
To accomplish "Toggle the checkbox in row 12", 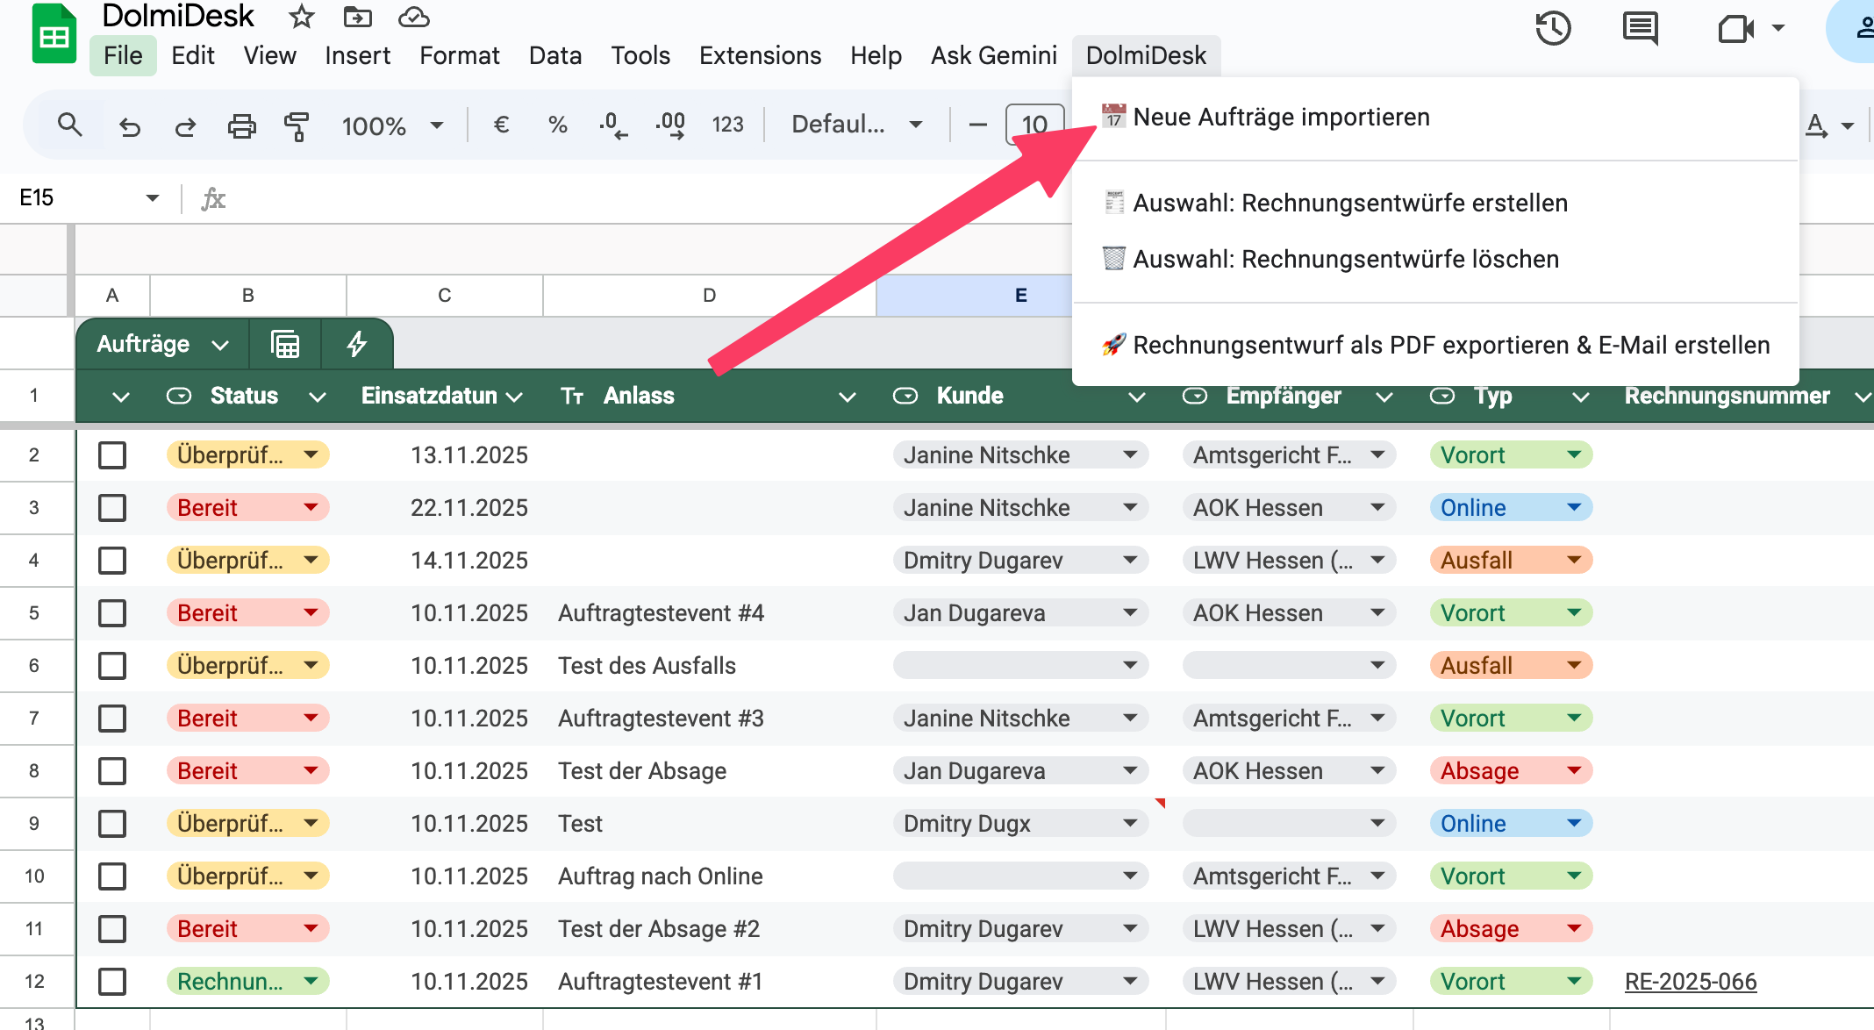I will coord(112,982).
